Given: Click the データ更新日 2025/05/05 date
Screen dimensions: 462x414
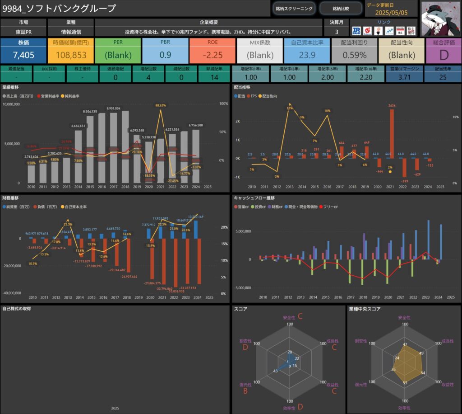Looking at the screenshot, I should click(391, 13).
